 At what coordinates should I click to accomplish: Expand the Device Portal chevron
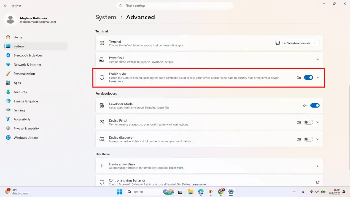(317, 122)
